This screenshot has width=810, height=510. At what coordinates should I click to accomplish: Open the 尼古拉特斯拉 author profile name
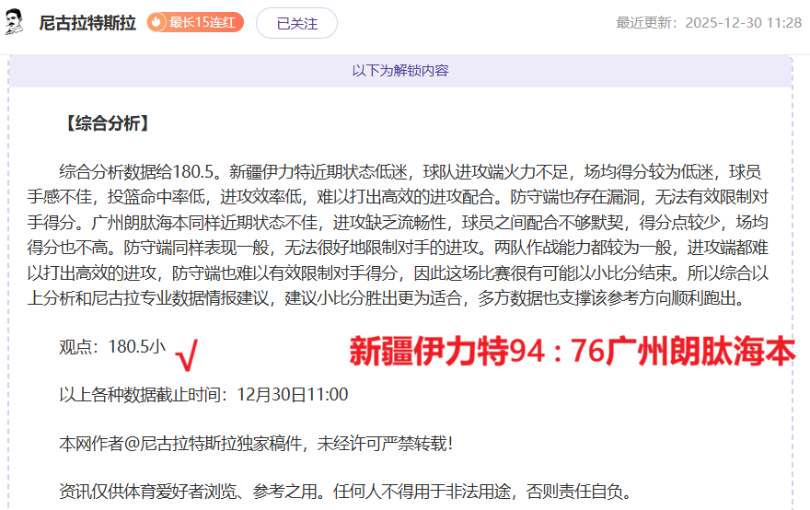coord(87,23)
